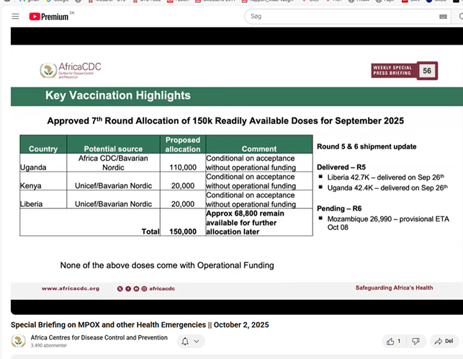Viewport: 463px width, 359px height.
Task: Click the www.africacdc.org text on slide
Action: coord(71,288)
